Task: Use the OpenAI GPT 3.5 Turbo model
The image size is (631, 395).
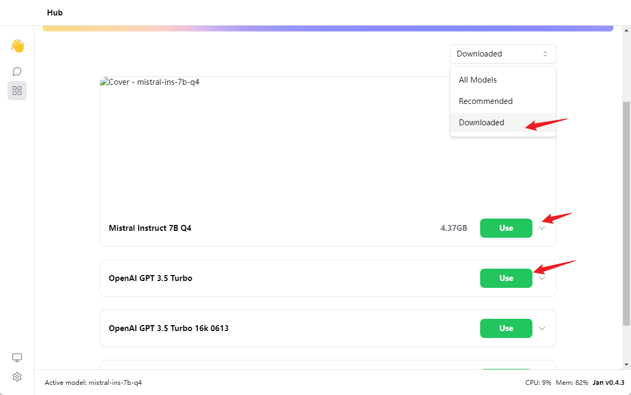Action: 506,278
